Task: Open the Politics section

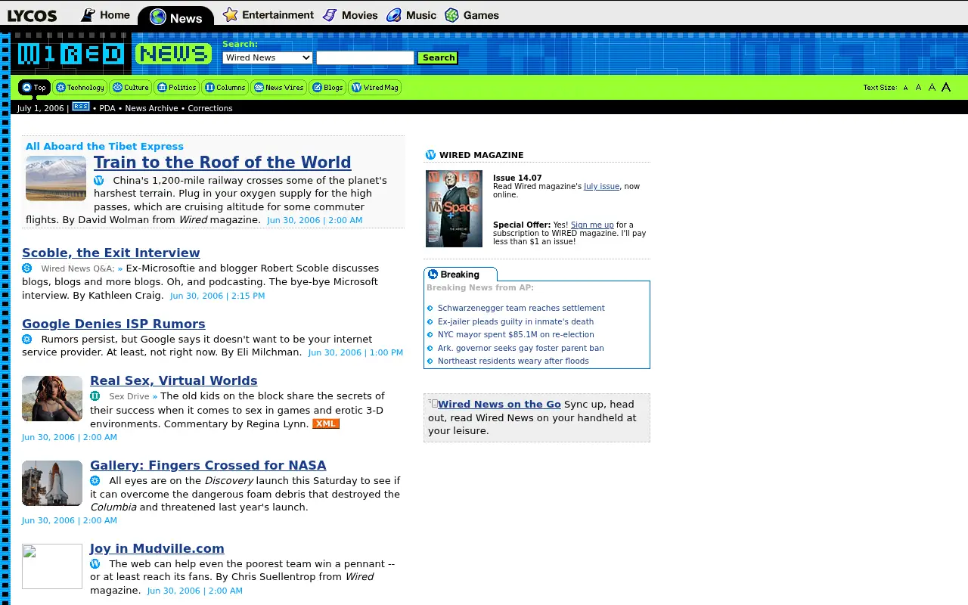Action: pos(177,88)
